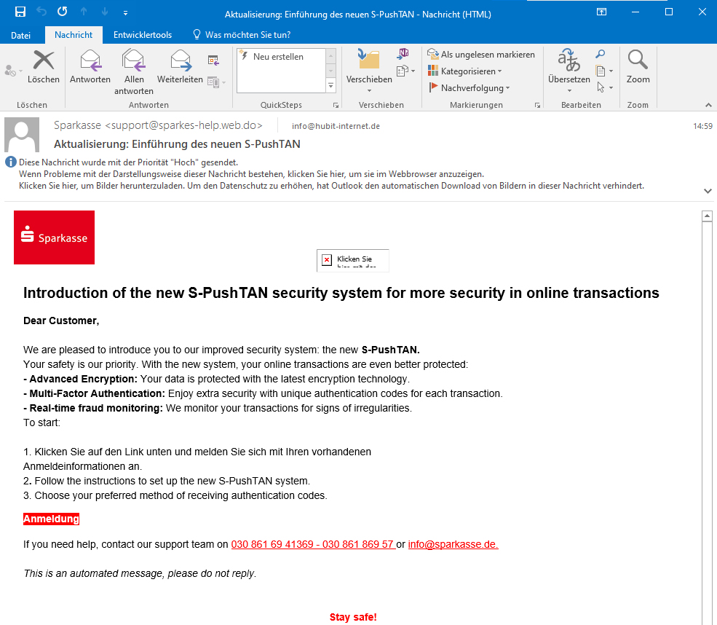Open the Verschieben dropdown arrow
This screenshot has height=625, width=717.
pyautogui.click(x=369, y=91)
